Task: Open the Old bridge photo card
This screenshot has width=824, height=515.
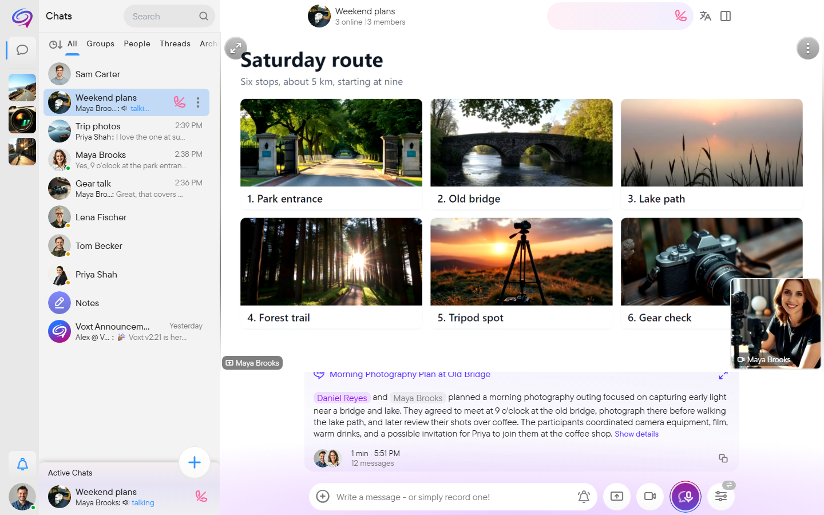Action: click(521, 154)
